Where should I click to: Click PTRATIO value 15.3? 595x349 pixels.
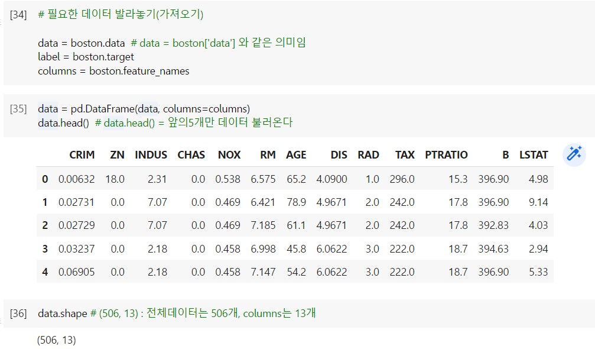pyautogui.click(x=458, y=179)
